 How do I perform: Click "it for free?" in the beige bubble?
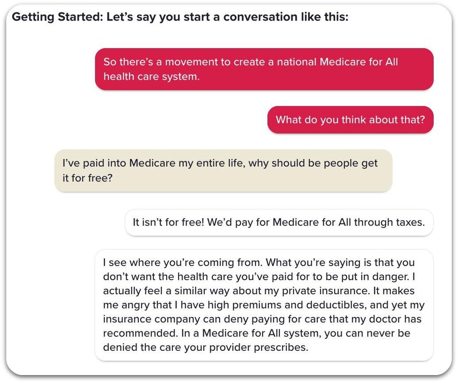(87, 178)
